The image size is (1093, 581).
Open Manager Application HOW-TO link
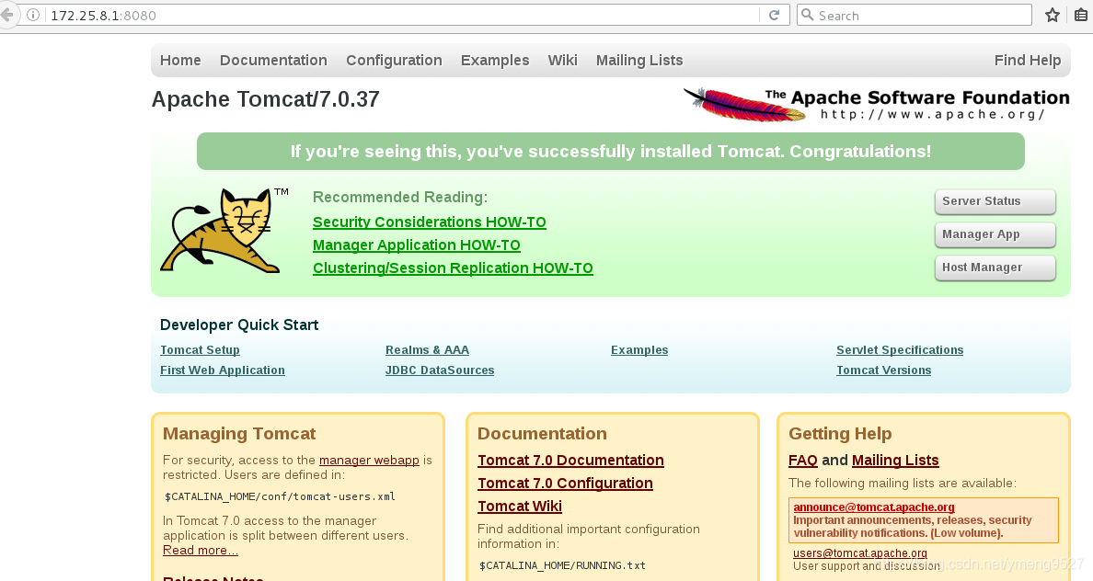coord(416,245)
